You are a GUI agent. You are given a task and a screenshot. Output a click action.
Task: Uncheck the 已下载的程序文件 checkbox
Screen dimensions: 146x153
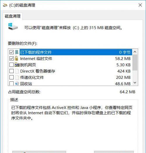(11, 52)
